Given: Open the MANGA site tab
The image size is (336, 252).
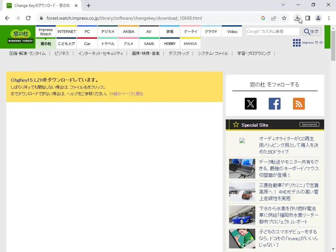Looking at the screenshot, I should [x=191, y=43].
